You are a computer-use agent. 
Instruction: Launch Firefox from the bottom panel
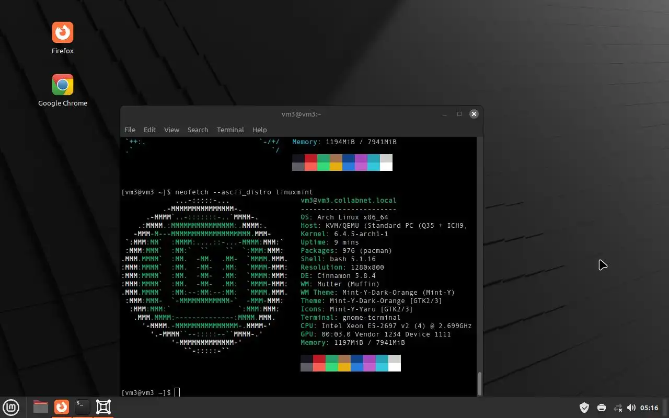tap(62, 407)
